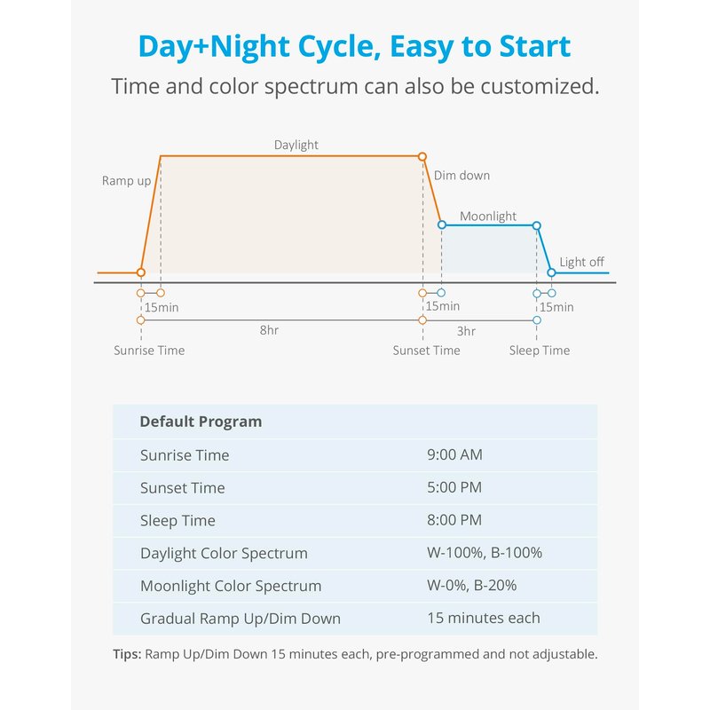
Task: Click the 8hr duration label
Action: point(270,330)
